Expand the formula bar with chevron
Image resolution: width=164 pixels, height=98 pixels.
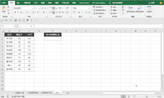tap(162, 26)
